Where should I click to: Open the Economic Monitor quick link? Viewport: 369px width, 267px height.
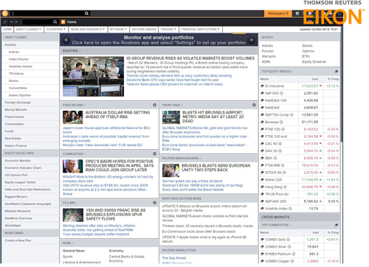click(18, 161)
